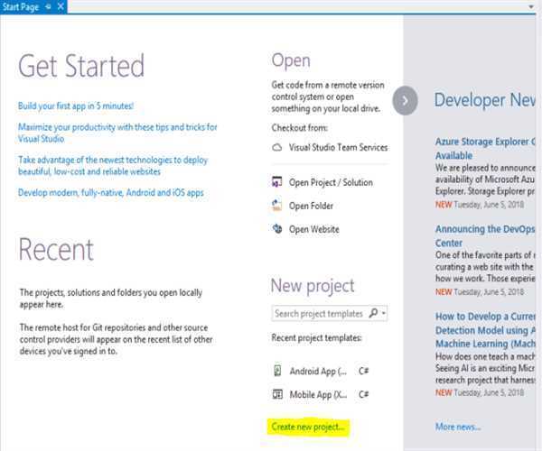Collapse the Developer News panel arrow
Image resolution: width=542 pixels, height=451 pixels.
(x=406, y=100)
